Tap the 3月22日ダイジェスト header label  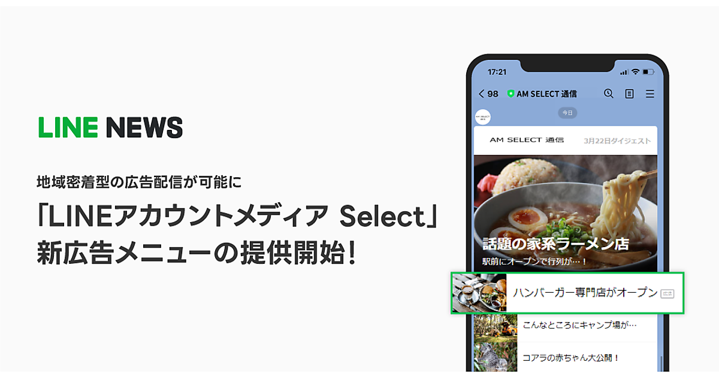(617, 141)
